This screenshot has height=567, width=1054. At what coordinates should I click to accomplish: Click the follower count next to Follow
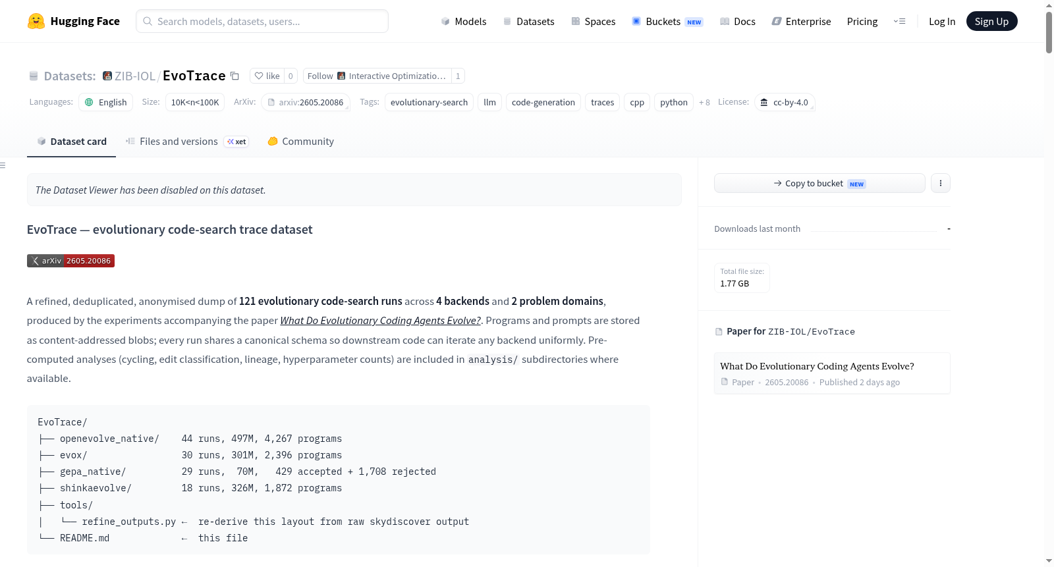(x=458, y=76)
